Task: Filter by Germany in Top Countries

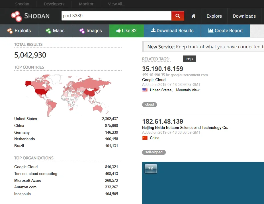Action: click(22, 132)
